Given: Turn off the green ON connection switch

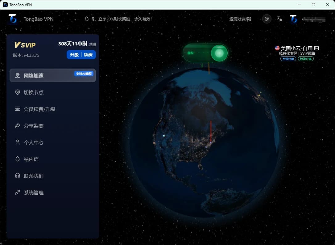Looking at the screenshot, I should click(x=205, y=53).
